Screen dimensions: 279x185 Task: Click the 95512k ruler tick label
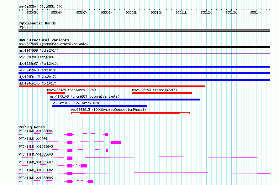click(x=206, y=13)
